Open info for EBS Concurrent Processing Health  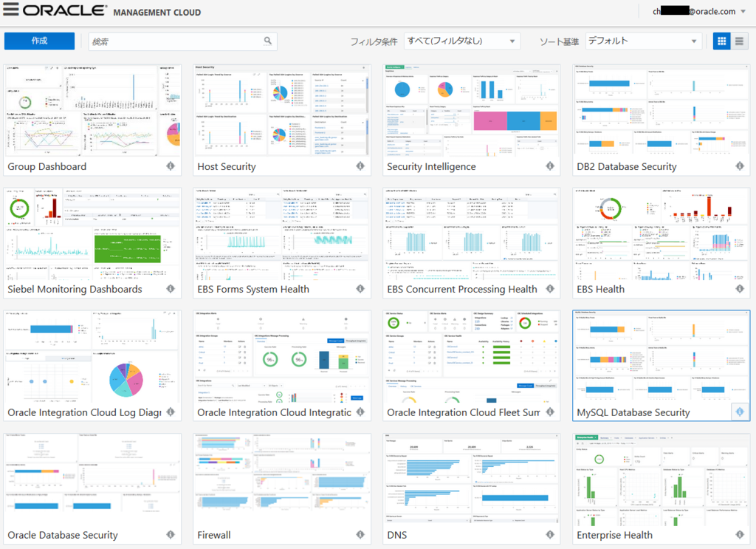pyautogui.click(x=550, y=288)
